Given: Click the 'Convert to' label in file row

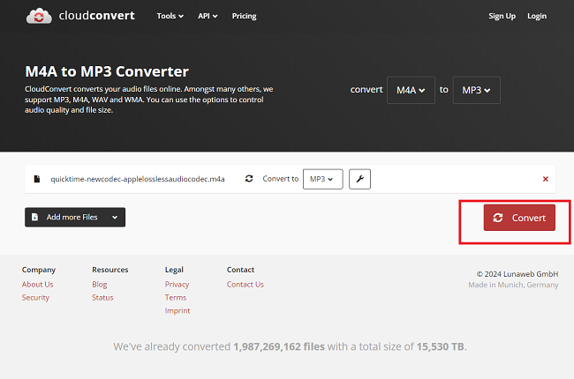Looking at the screenshot, I should [x=281, y=179].
